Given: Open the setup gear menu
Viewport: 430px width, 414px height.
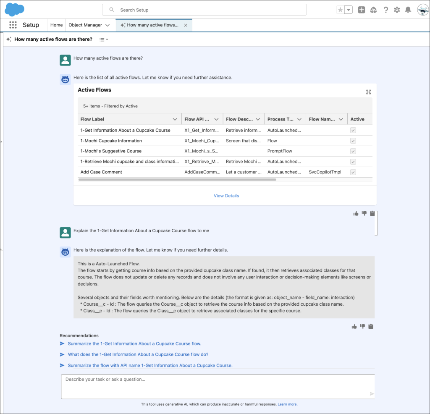Looking at the screenshot, I should click(397, 10).
